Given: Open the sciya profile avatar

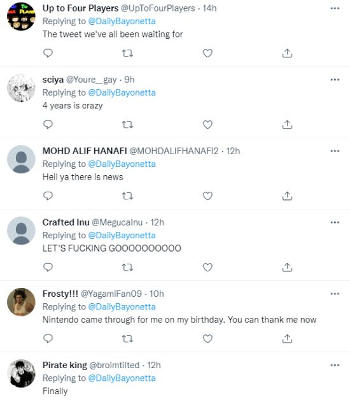Looking at the screenshot, I should click(x=21, y=88).
